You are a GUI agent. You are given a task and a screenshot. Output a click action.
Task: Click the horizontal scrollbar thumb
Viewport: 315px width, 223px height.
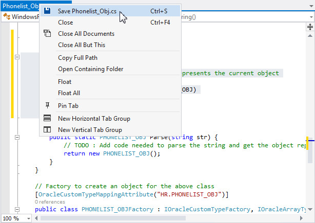[113, 218]
